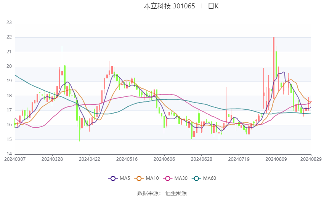Click the 日K label in title
324x197 pixels.
click(x=213, y=6)
